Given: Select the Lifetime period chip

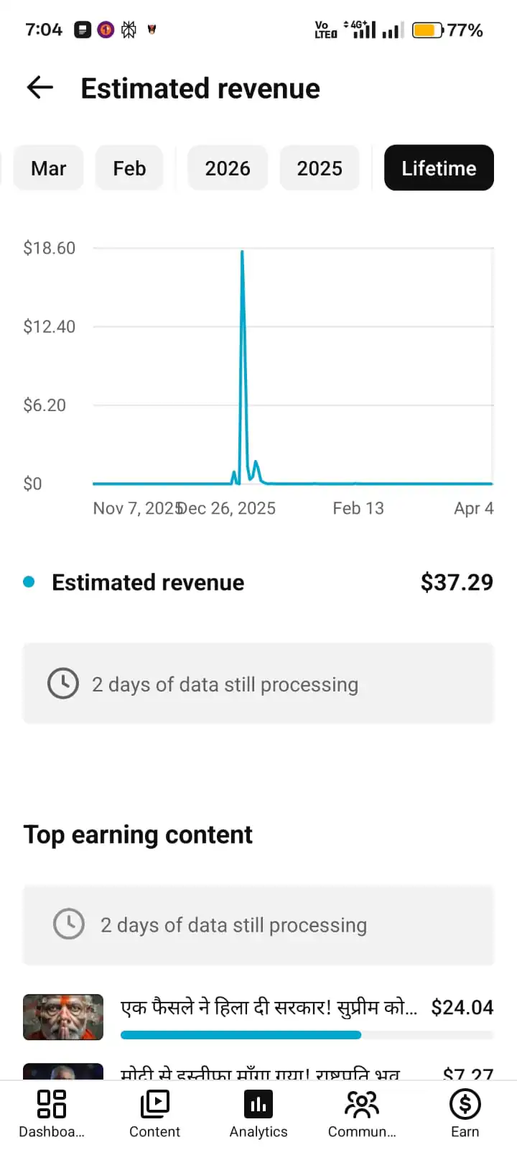Looking at the screenshot, I should coord(439,168).
